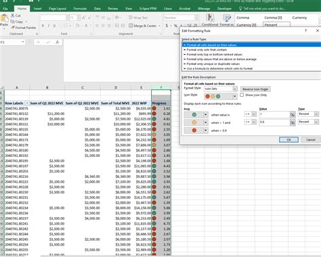Click the Cut scissors icon
This screenshot has width=321, height=257.
(13, 16)
